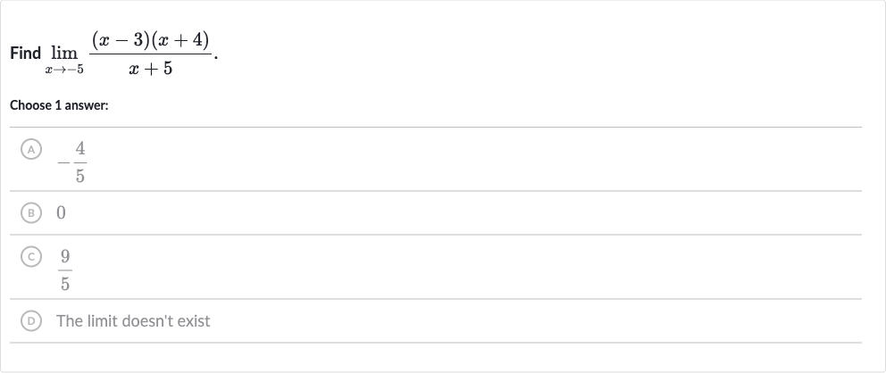Click the numeral 9 in option C
This screenshot has width=886, height=373.
(65, 257)
